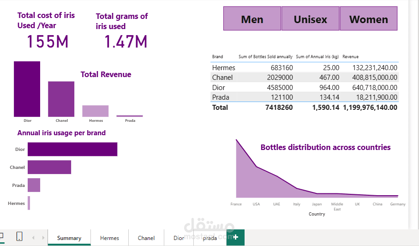Viewport: 419px width, 246px height.
Task: Sort by Sum of Annual Iris (kg) header
Action: pyautogui.click(x=317, y=57)
